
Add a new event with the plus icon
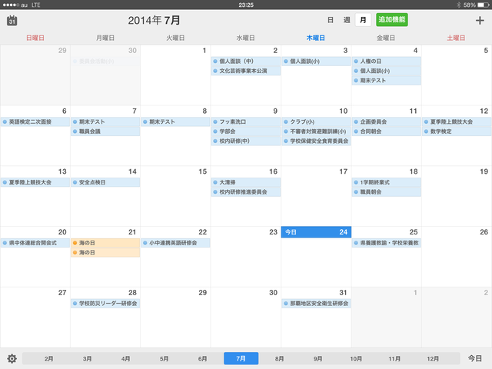[480, 21]
